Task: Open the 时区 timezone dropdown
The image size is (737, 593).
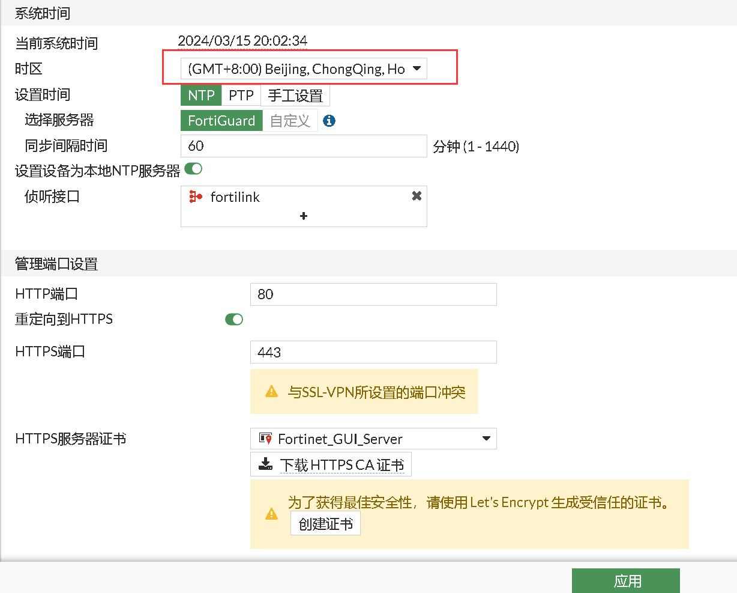Action: [304, 68]
